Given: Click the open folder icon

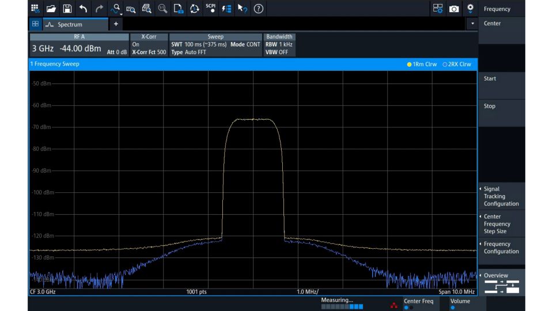Looking at the screenshot, I should point(51,9).
